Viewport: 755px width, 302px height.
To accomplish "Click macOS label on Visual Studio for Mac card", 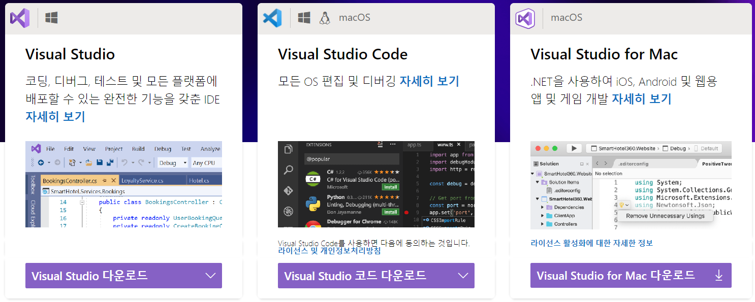I will [567, 18].
